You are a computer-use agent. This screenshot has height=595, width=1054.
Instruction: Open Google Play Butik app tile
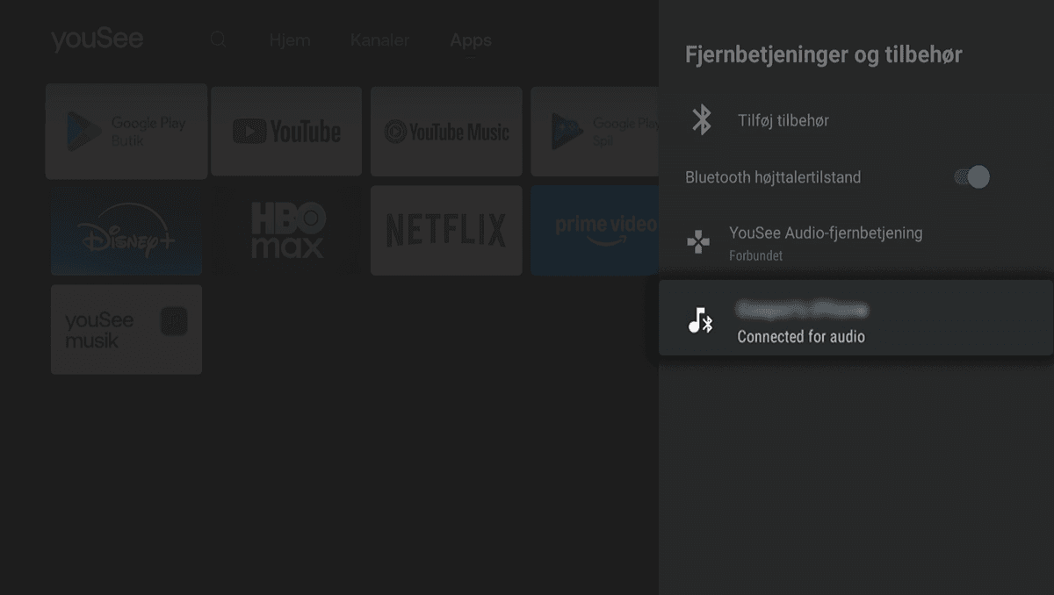[126, 132]
